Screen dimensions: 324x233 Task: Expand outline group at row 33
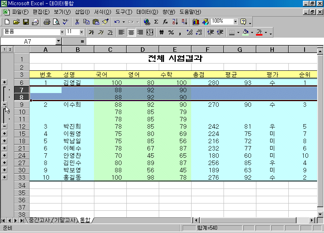tap(4, 177)
